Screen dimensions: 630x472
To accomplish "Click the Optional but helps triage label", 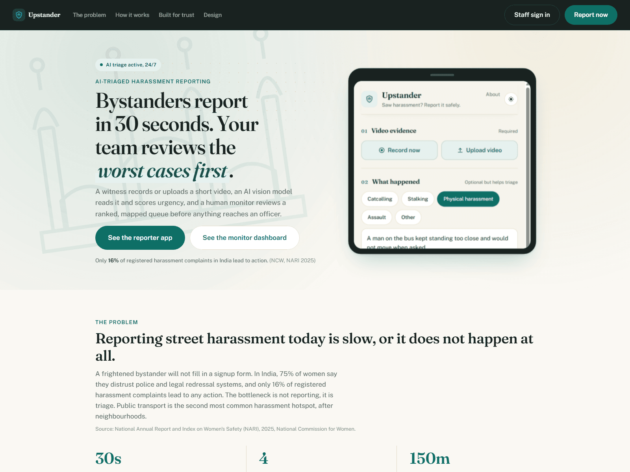I will (x=491, y=183).
